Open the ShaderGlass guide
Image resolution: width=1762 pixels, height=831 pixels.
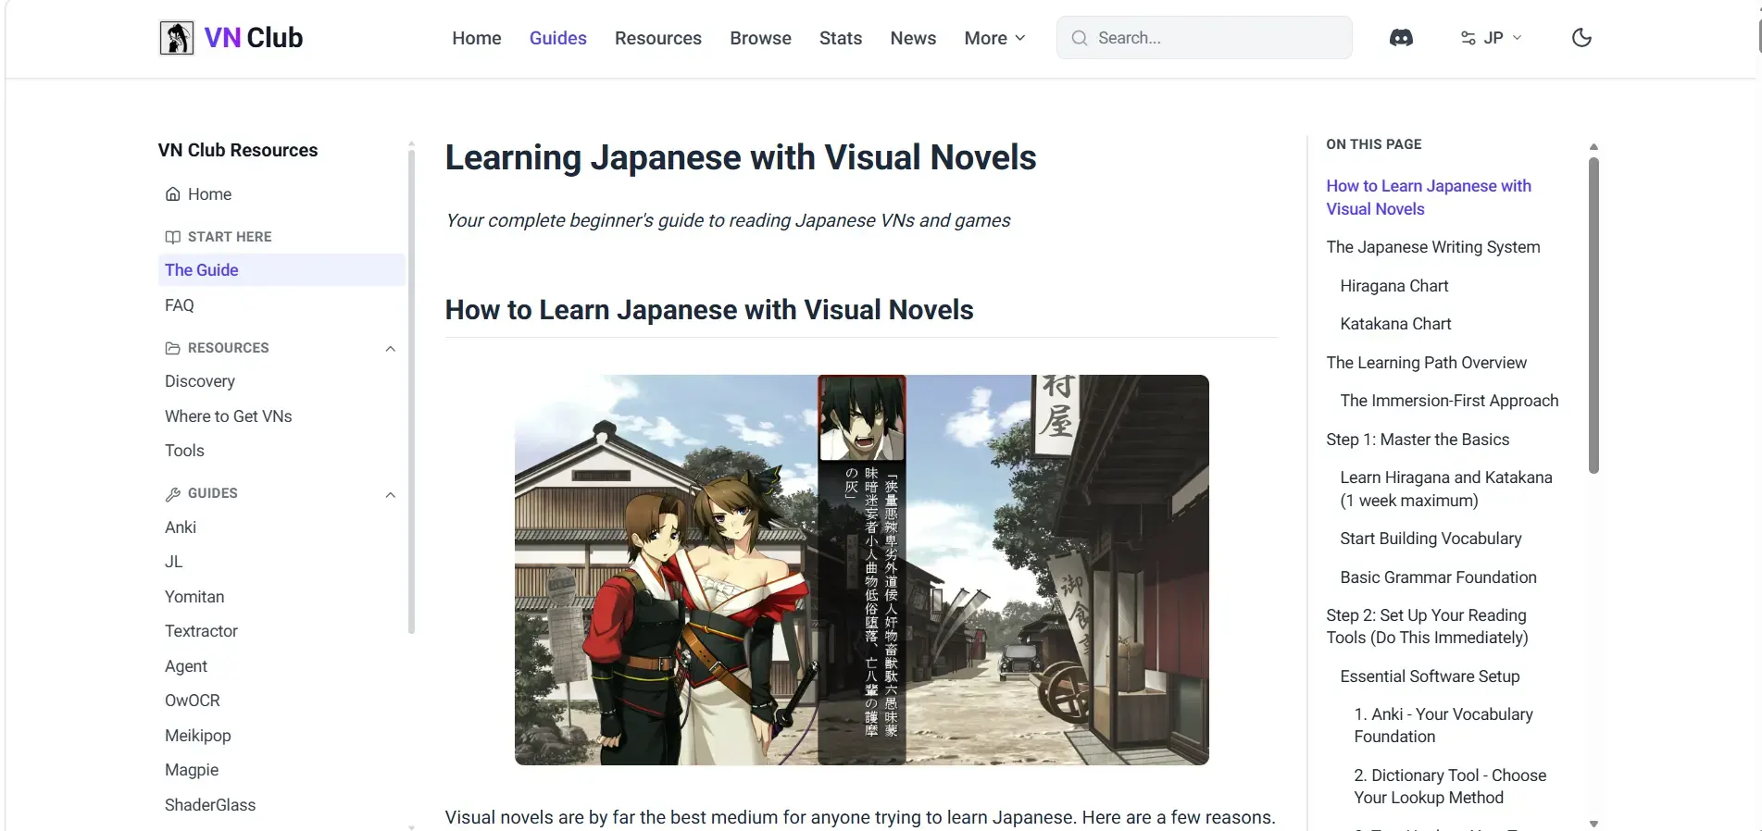click(x=210, y=805)
